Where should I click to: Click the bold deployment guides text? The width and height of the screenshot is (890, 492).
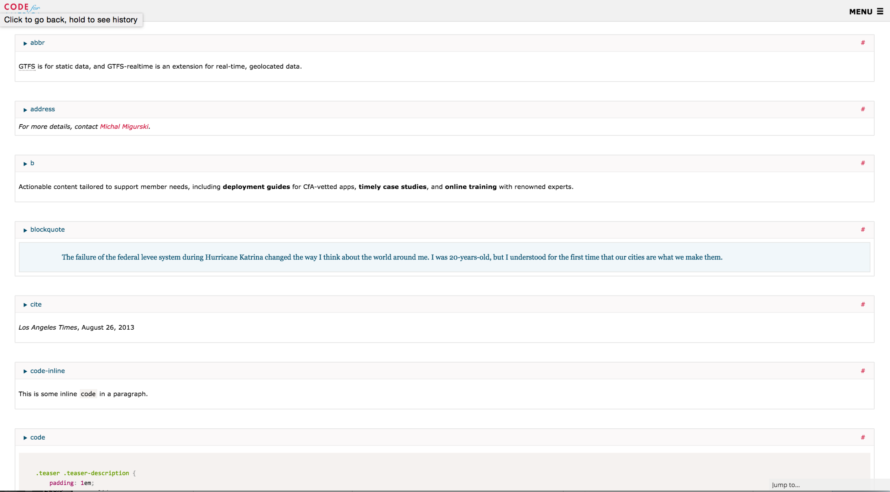click(x=256, y=187)
